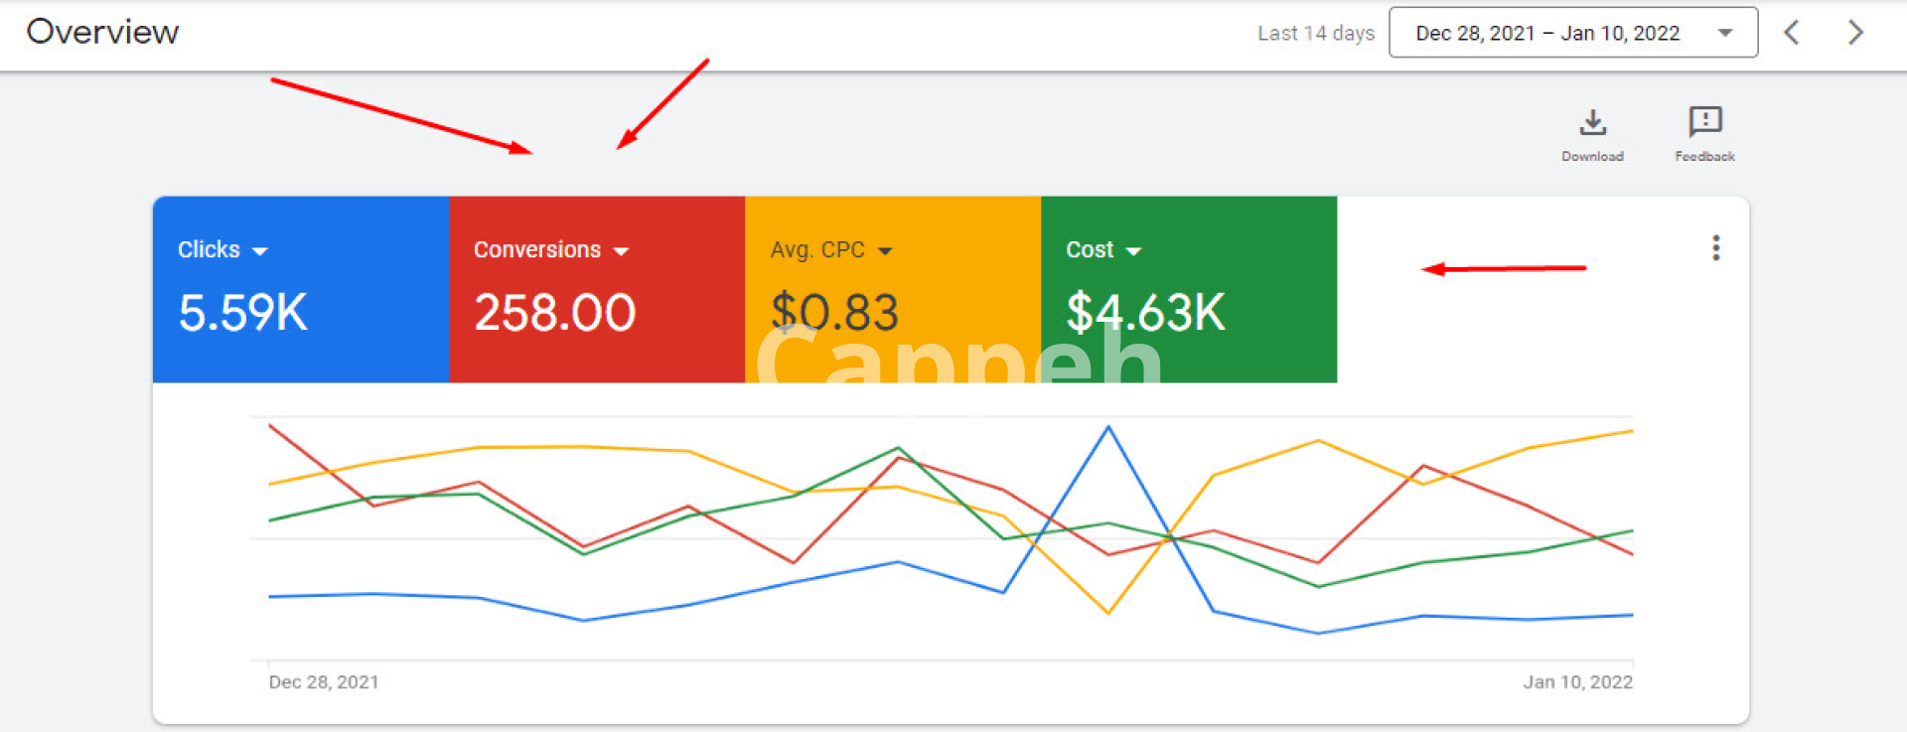Open the three-dot more options menu
Image resolution: width=1907 pixels, height=732 pixels.
[x=1715, y=248]
